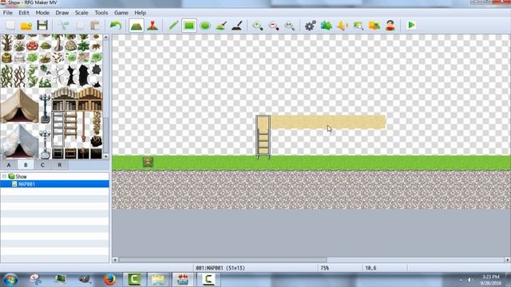
Task: Collapse the Show project tree node
Action: tap(4, 176)
